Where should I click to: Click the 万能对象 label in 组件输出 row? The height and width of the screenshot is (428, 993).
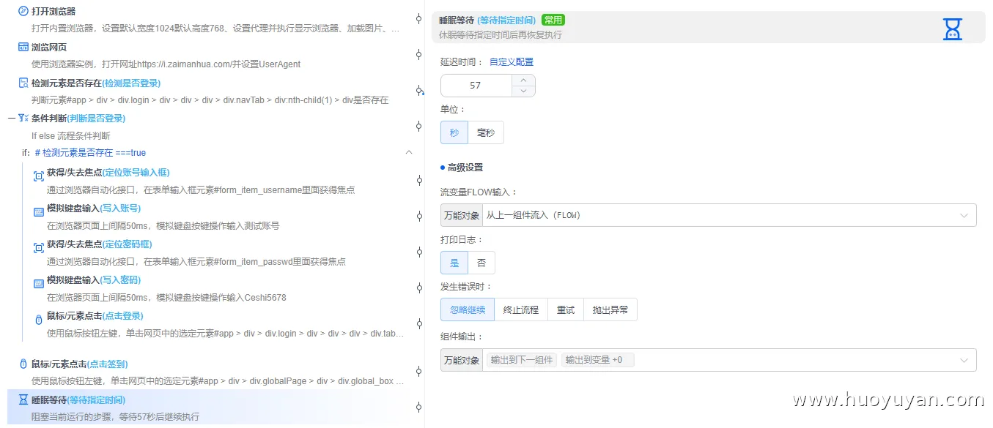462,360
